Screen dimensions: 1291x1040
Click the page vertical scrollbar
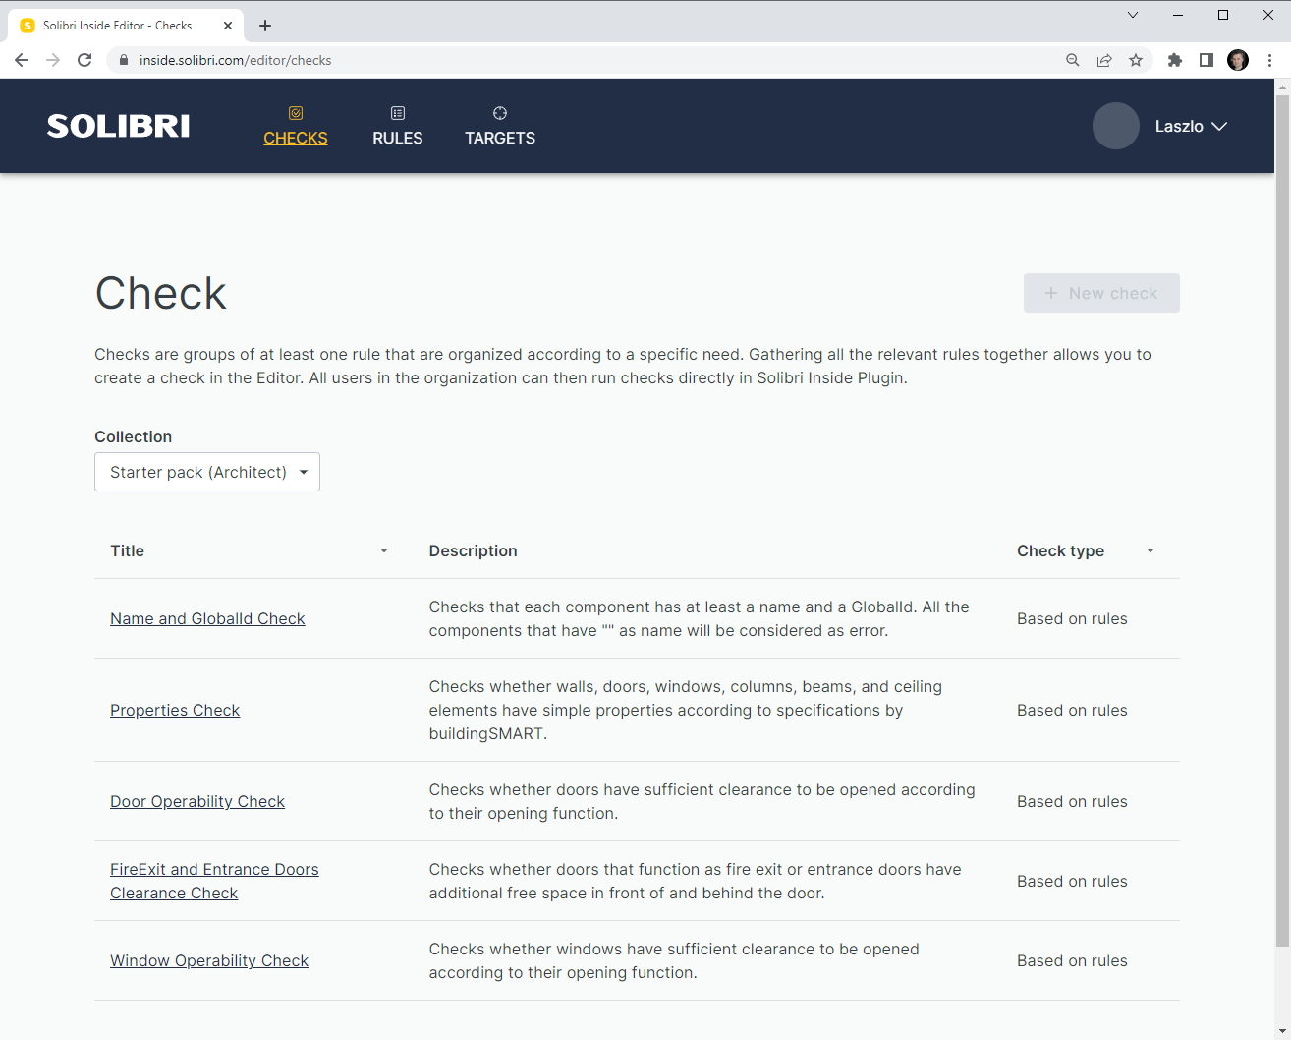coord(1282,520)
